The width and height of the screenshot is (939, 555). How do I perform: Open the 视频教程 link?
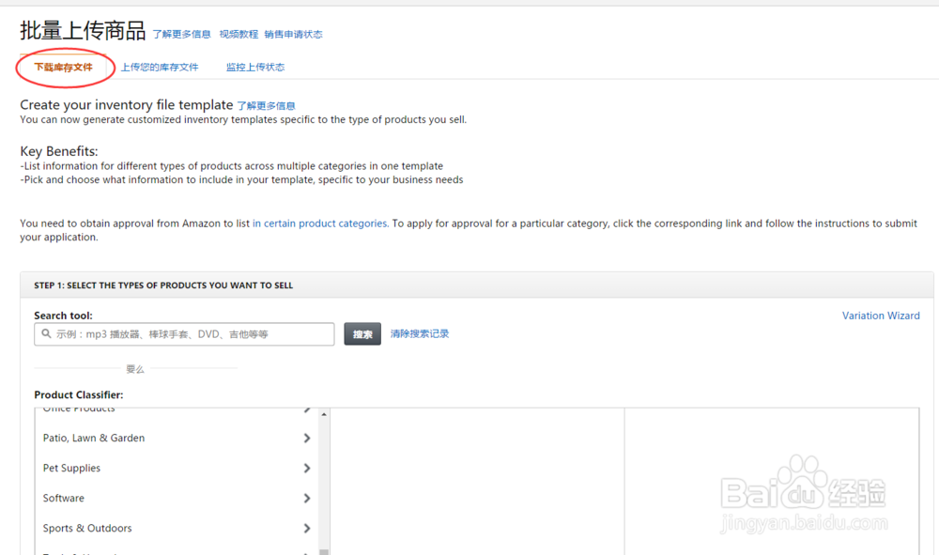click(x=239, y=34)
